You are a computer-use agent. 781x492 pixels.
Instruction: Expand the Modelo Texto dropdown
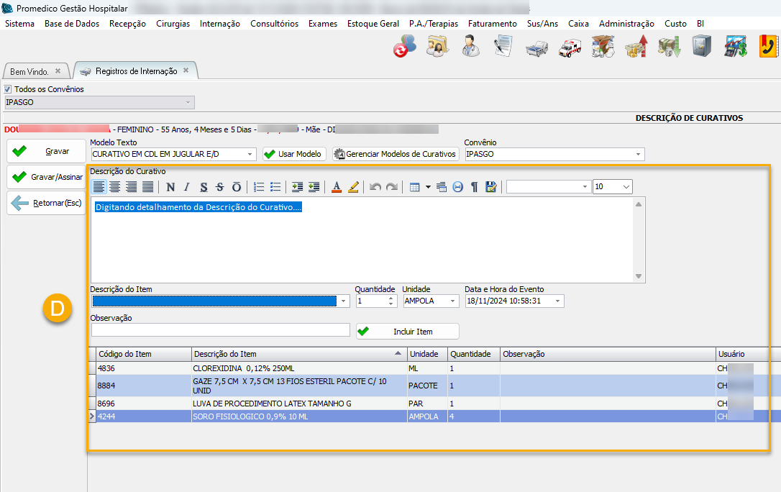click(x=250, y=155)
